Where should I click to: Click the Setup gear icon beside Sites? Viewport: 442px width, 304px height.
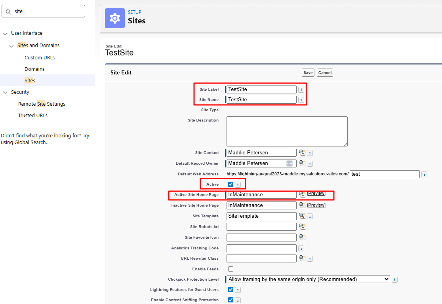coord(115,18)
